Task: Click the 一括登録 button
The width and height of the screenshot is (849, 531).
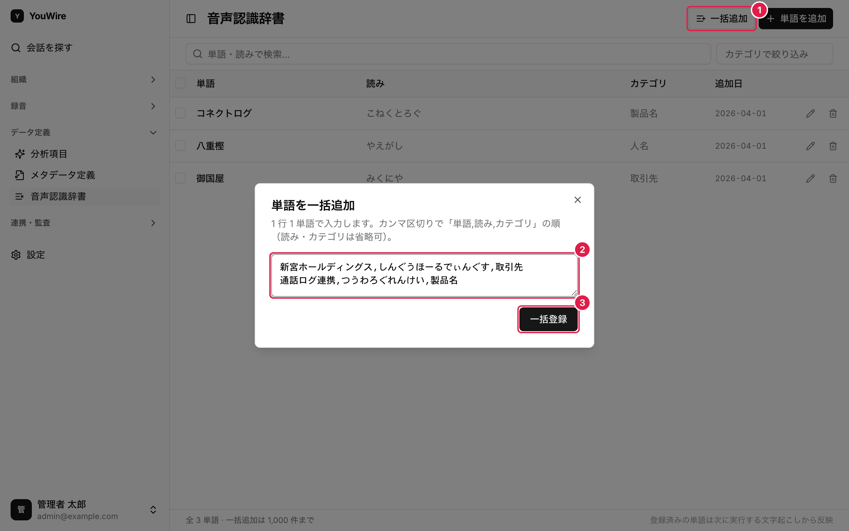Action: click(548, 319)
